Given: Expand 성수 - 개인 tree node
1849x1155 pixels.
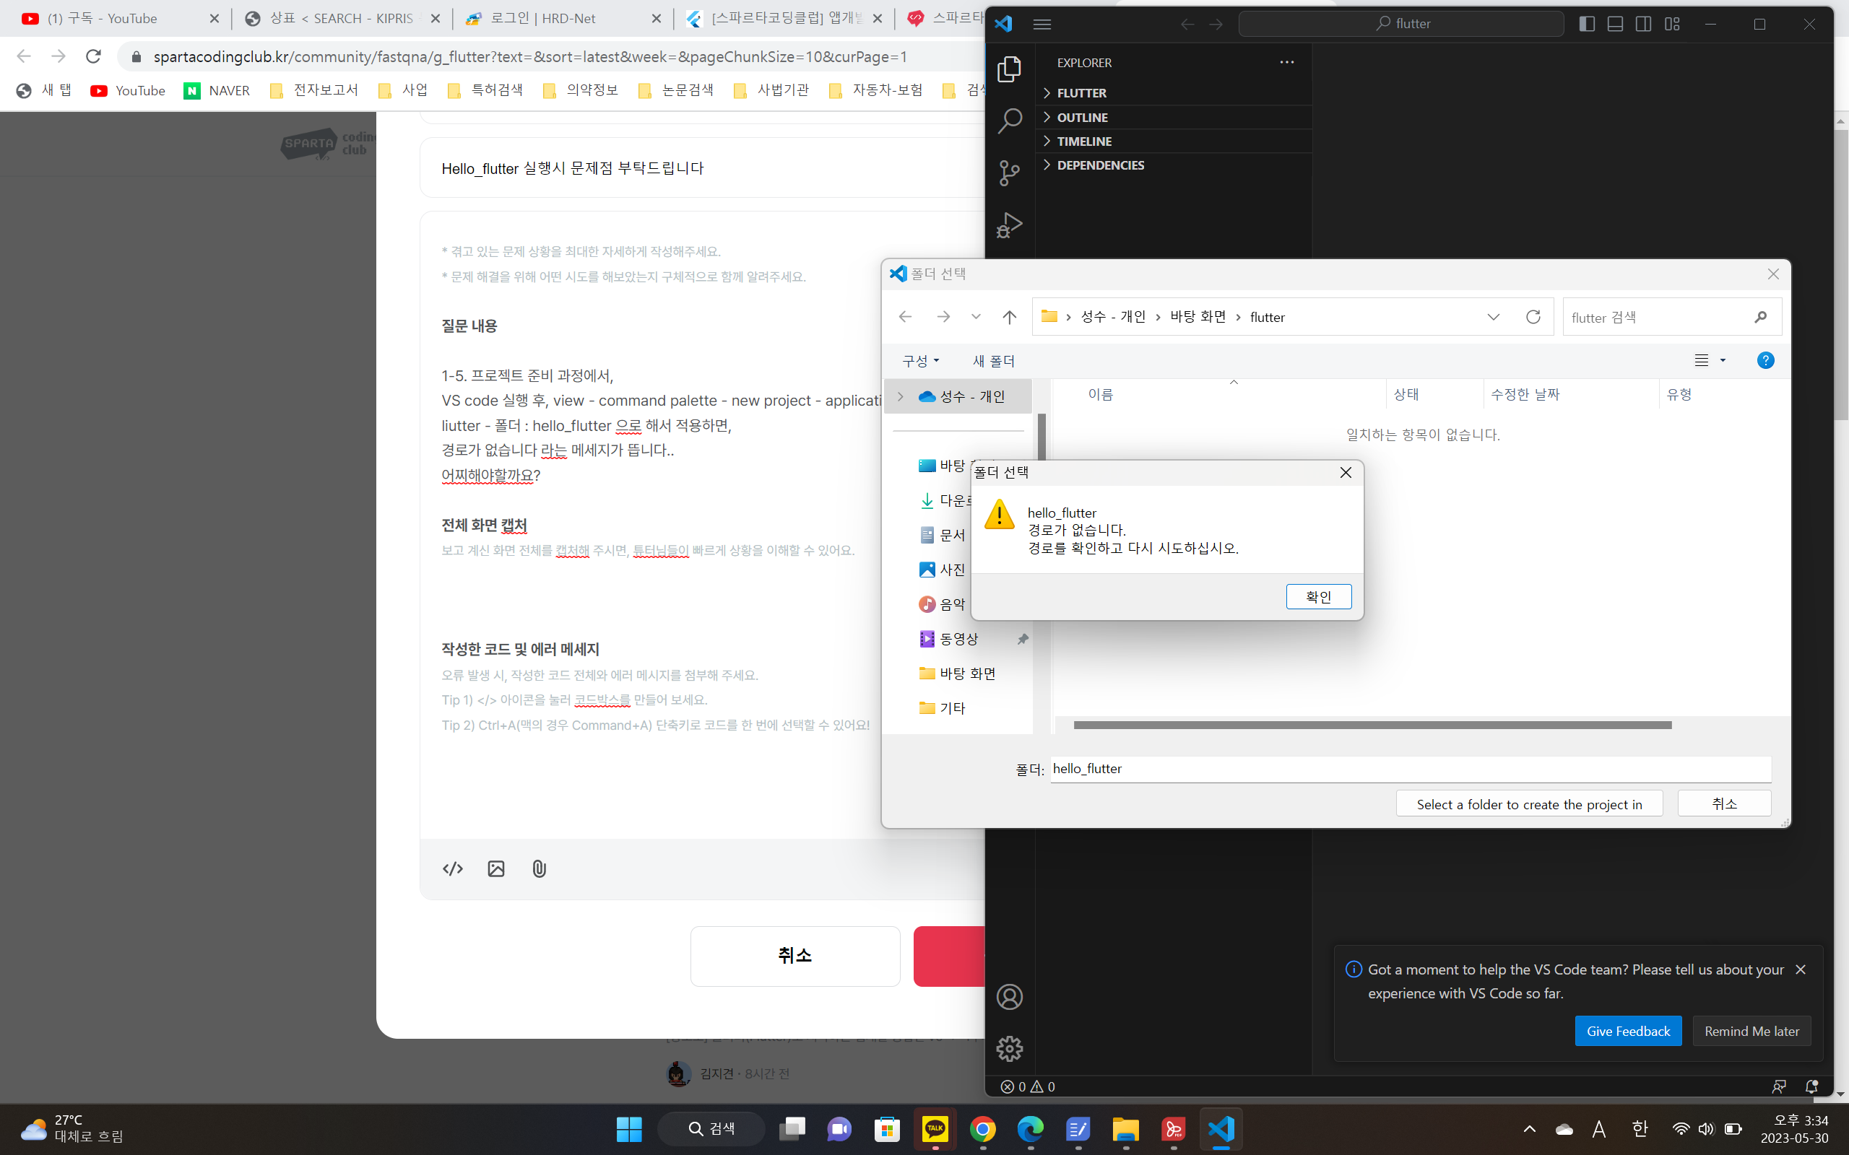Looking at the screenshot, I should coord(900,396).
